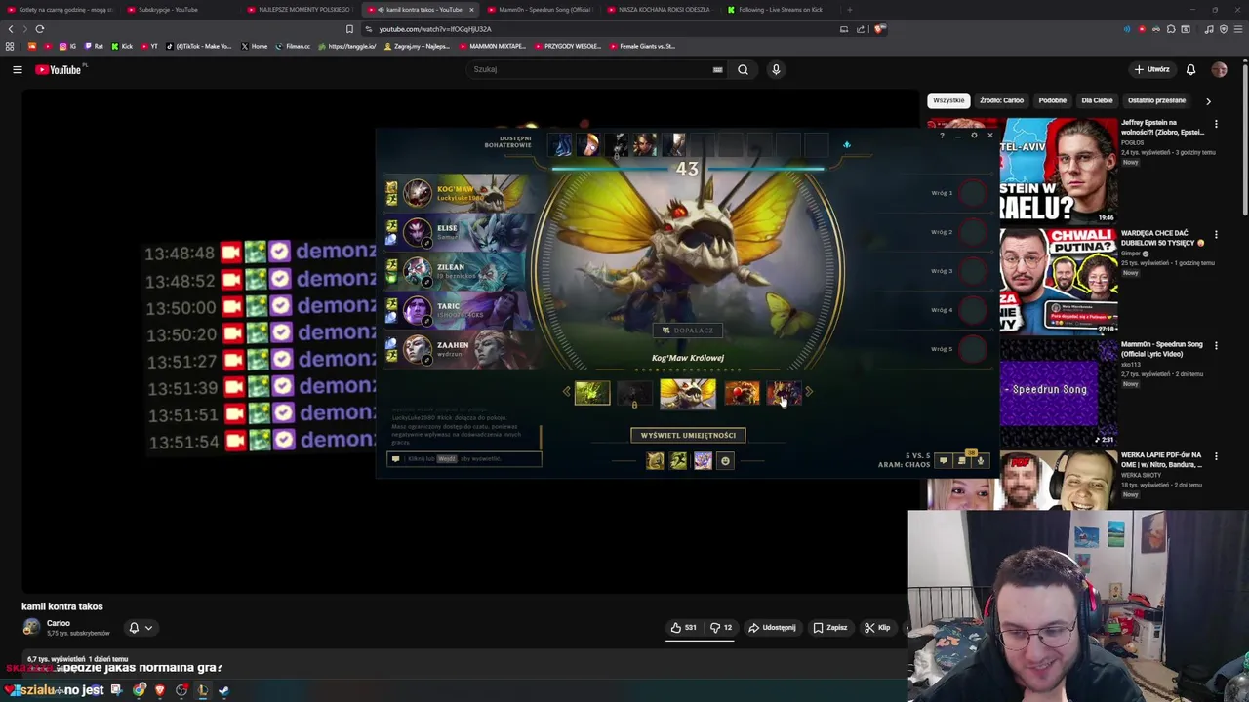Open options menu for WERKA video
This screenshot has height=702, width=1249.
1216,456
